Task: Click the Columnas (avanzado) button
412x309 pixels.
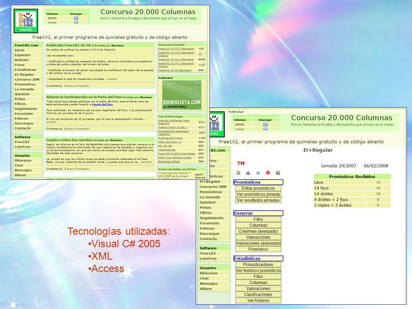Action: coord(258,231)
